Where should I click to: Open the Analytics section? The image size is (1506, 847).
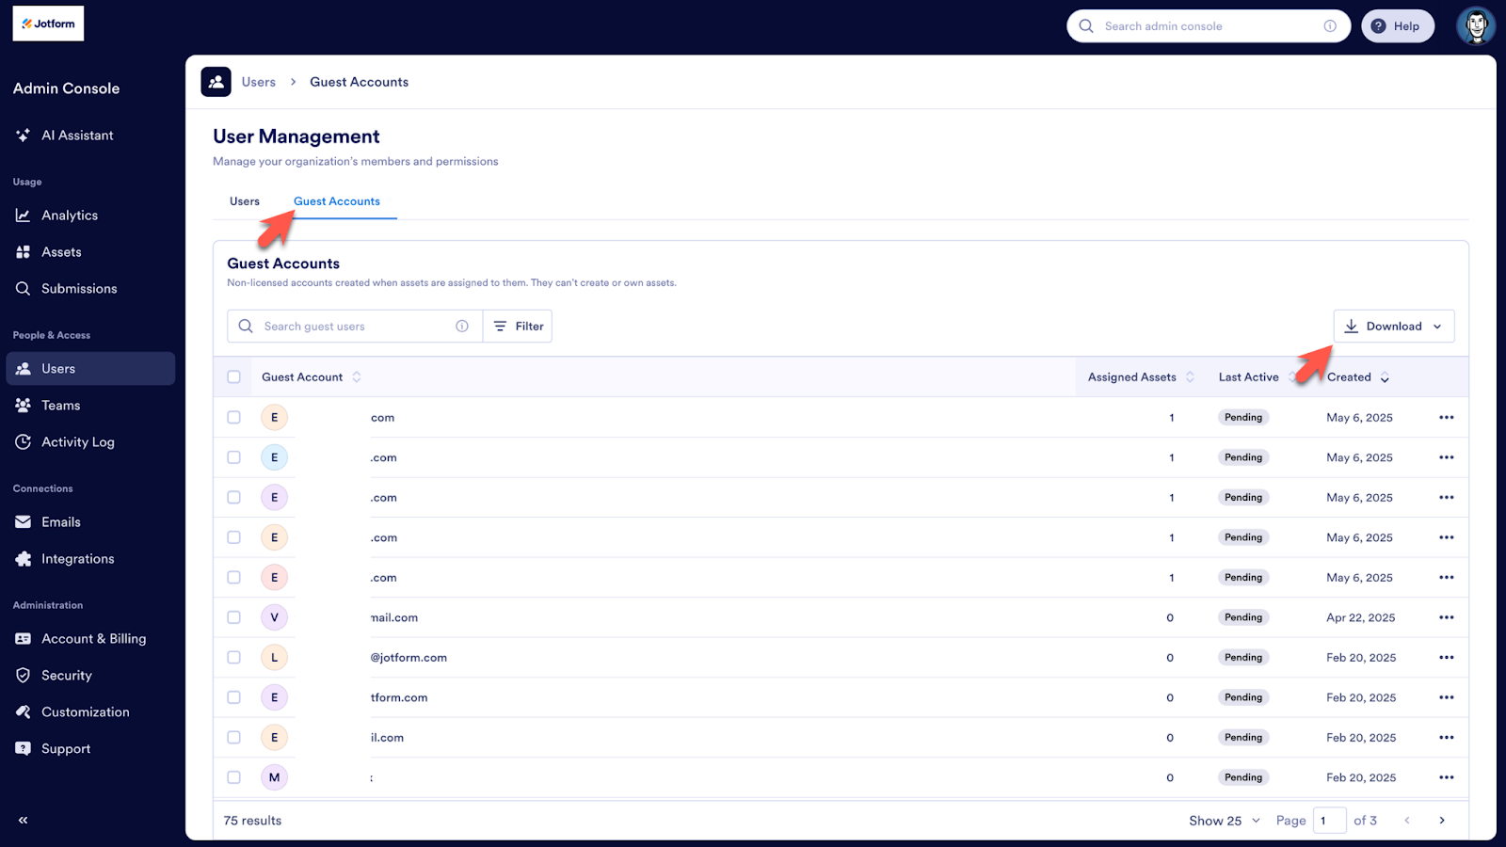pyautogui.click(x=69, y=215)
